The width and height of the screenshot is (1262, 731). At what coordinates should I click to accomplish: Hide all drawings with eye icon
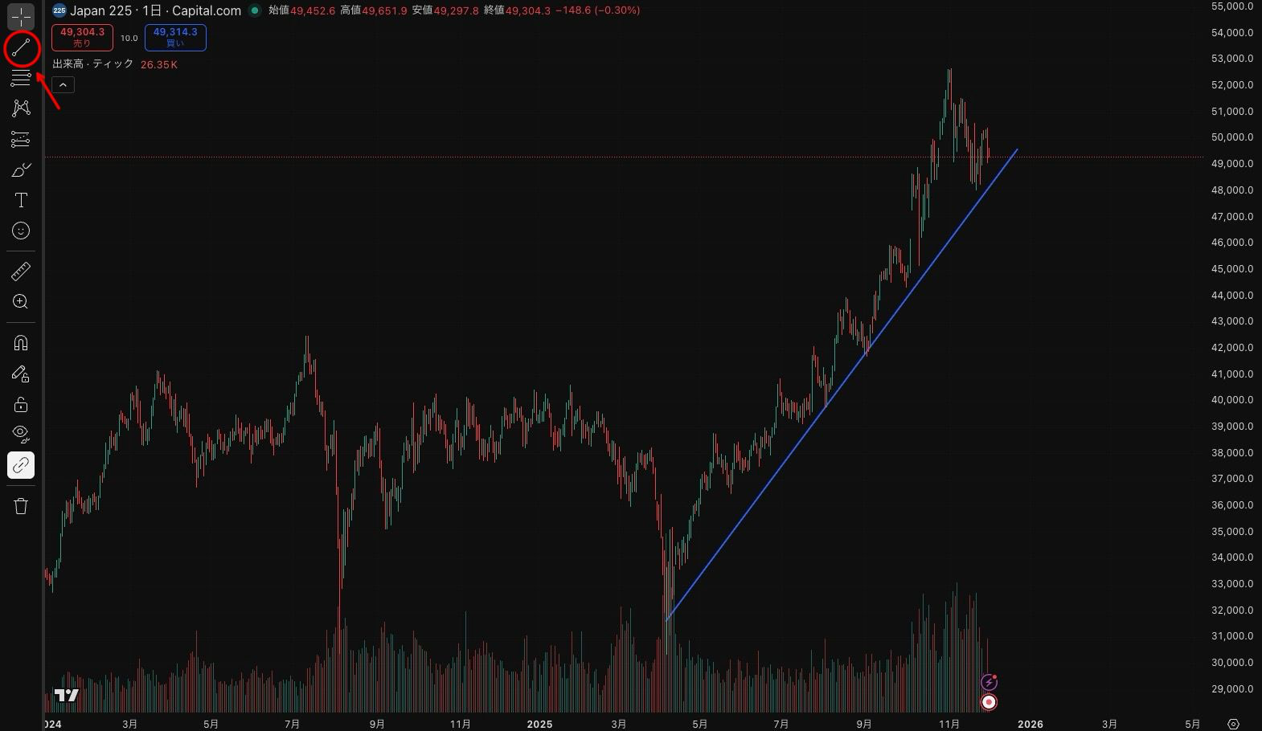pos(21,435)
